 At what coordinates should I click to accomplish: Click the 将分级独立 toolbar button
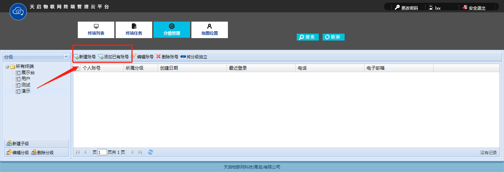point(194,57)
